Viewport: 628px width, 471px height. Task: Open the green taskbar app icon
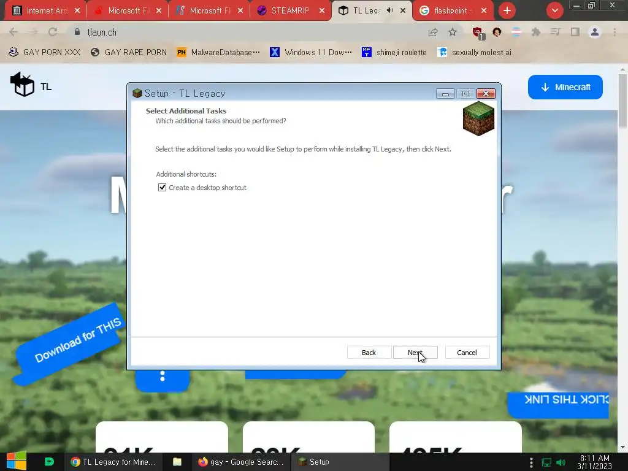[x=49, y=462]
